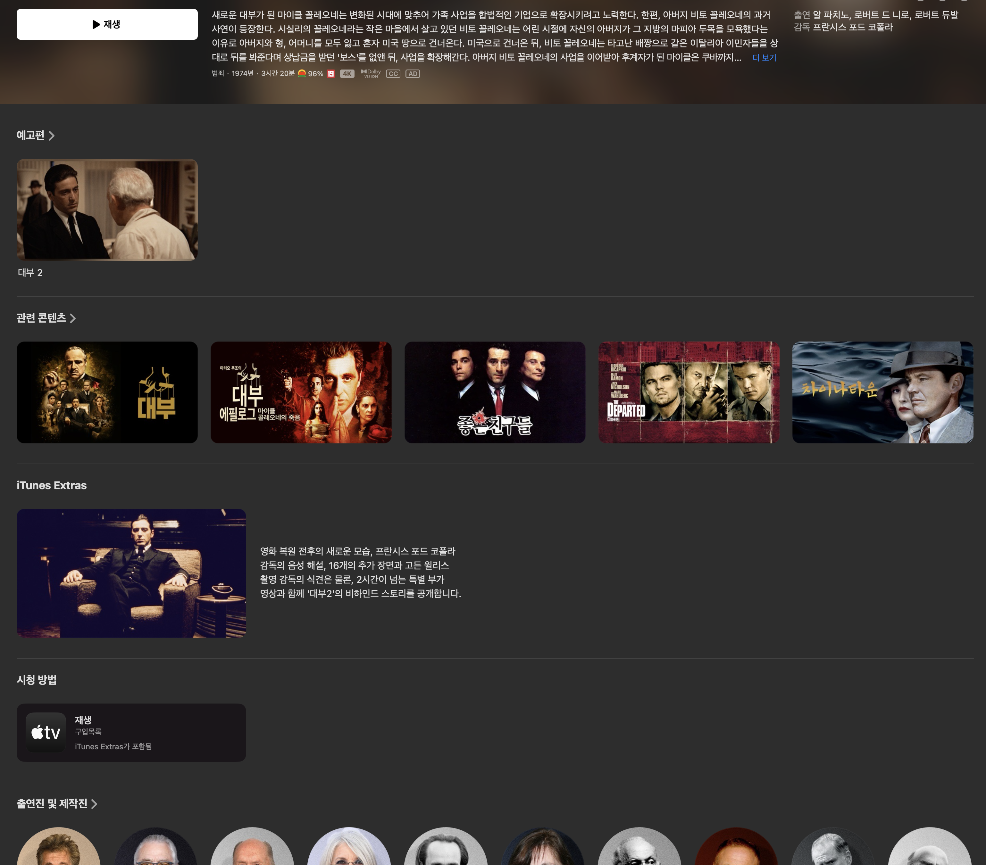986x865 pixels.
Task: Play the 대부 2 trailer thumbnail
Action: click(x=107, y=210)
